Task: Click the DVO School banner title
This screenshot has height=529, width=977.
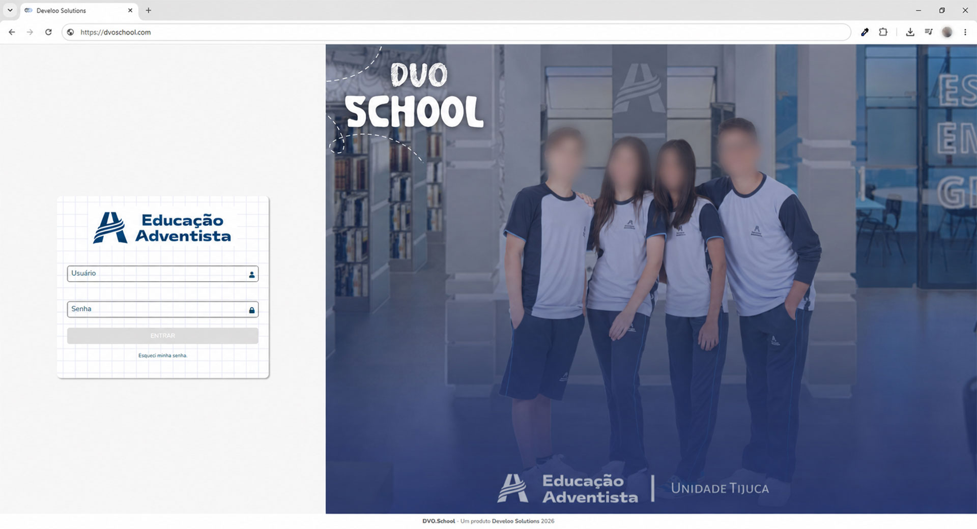Action: tap(414, 95)
